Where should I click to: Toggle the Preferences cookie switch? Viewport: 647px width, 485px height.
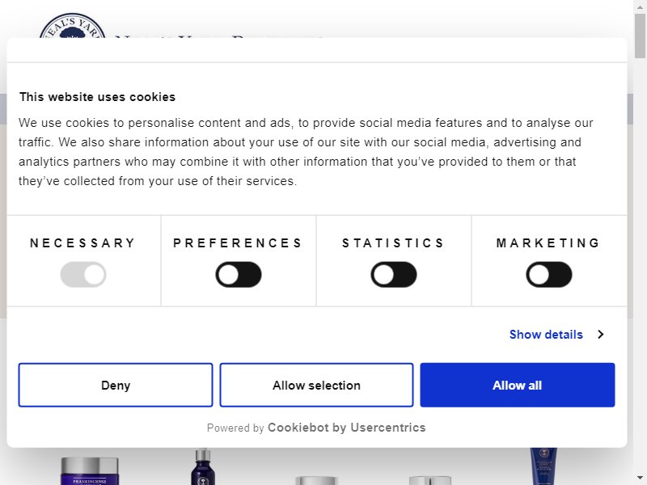[238, 275]
